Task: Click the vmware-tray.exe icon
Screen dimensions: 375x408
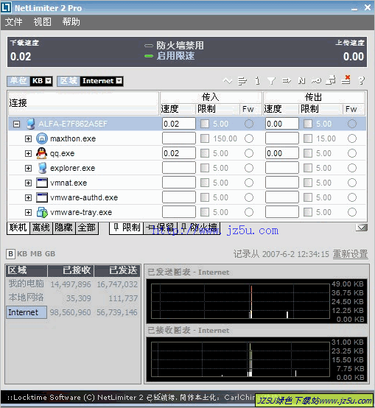Action: (x=42, y=212)
